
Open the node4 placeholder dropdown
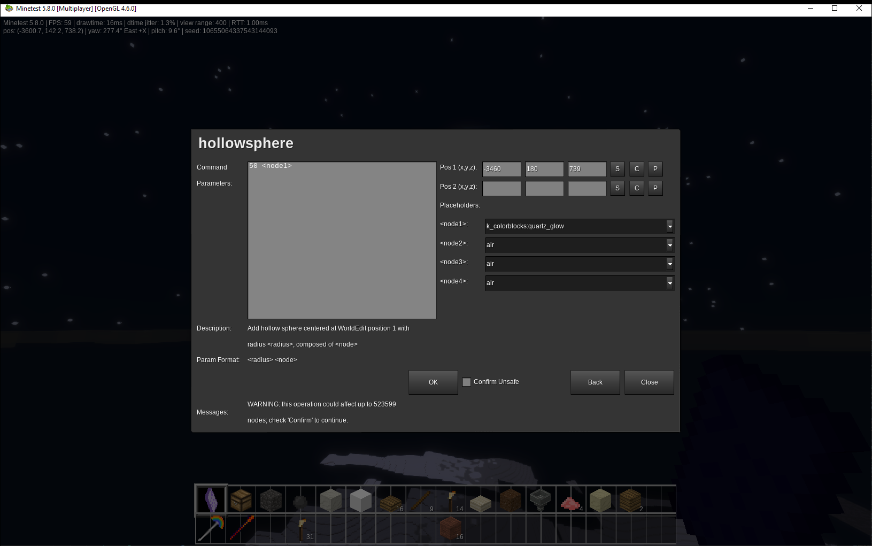pos(669,283)
